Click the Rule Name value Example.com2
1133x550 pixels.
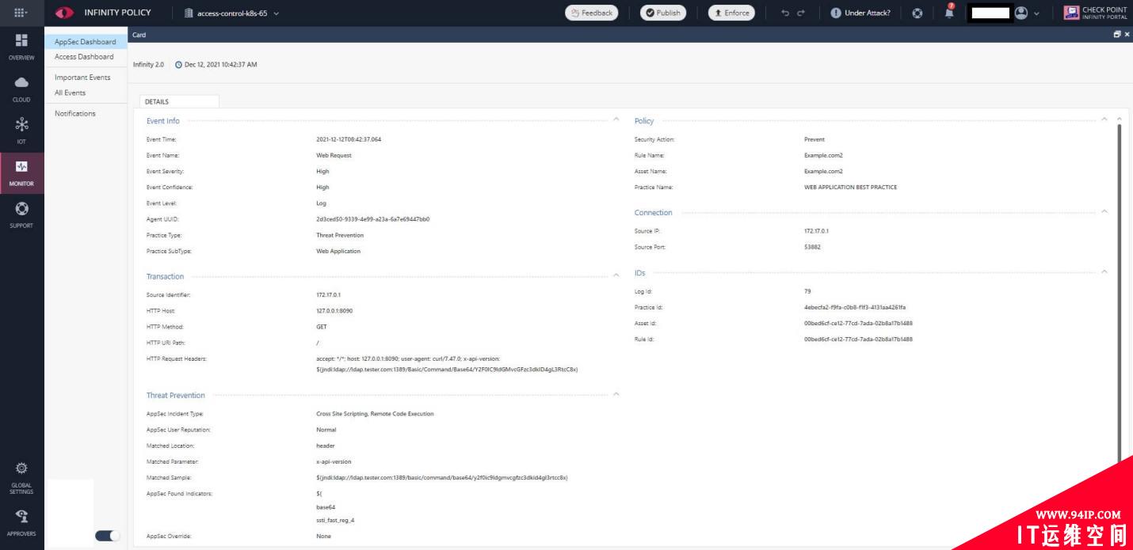pyautogui.click(x=823, y=155)
